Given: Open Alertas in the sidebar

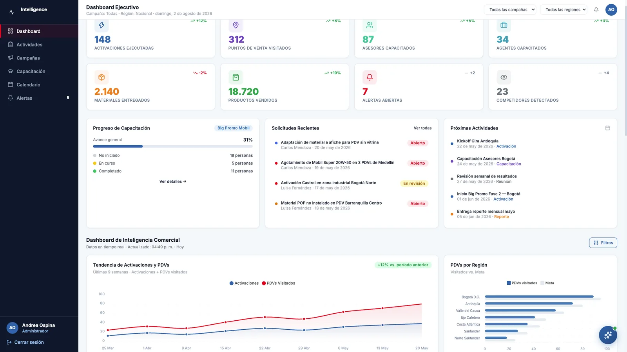Looking at the screenshot, I should point(39,98).
